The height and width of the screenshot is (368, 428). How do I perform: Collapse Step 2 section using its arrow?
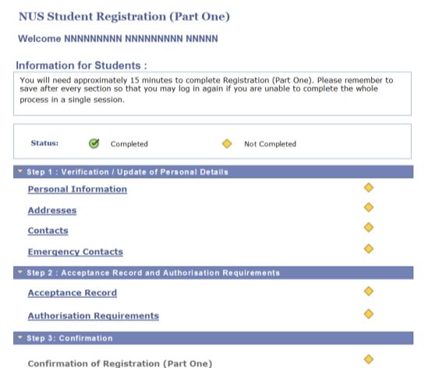tap(20, 272)
